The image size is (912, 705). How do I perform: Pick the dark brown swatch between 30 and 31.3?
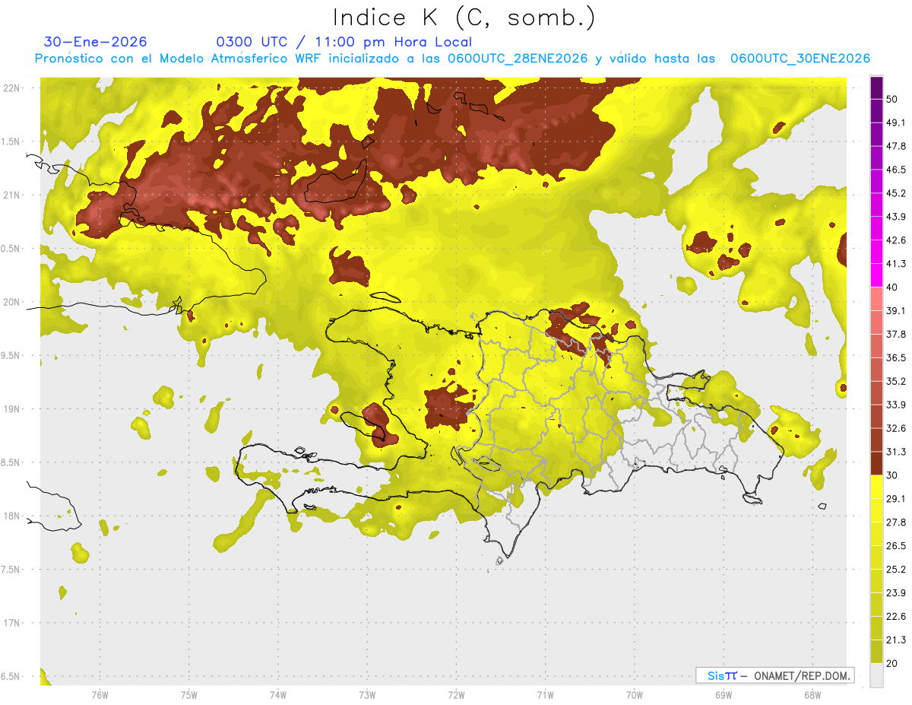[876, 464]
